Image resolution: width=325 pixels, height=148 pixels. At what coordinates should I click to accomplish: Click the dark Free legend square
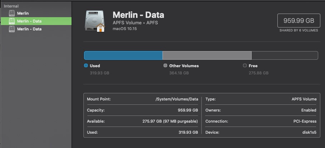245,66
